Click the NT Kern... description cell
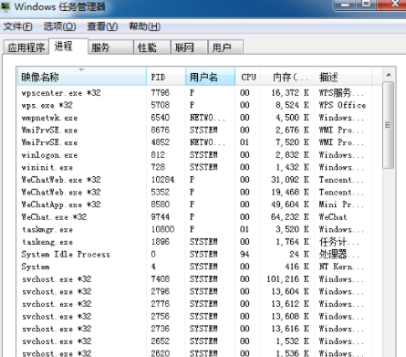Screen dimensions: 406x357 pyautogui.click(x=341, y=267)
